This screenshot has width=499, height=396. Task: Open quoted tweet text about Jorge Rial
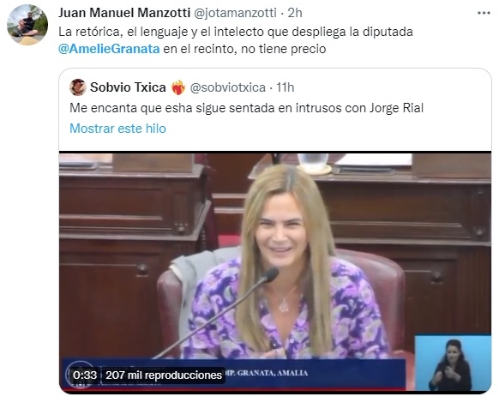coord(246,108)
